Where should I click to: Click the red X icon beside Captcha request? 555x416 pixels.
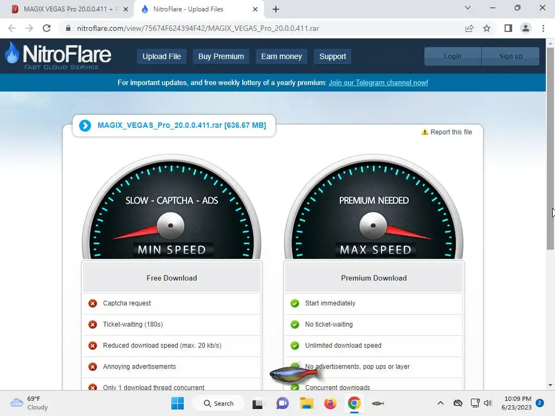click(x=93, y=303)
